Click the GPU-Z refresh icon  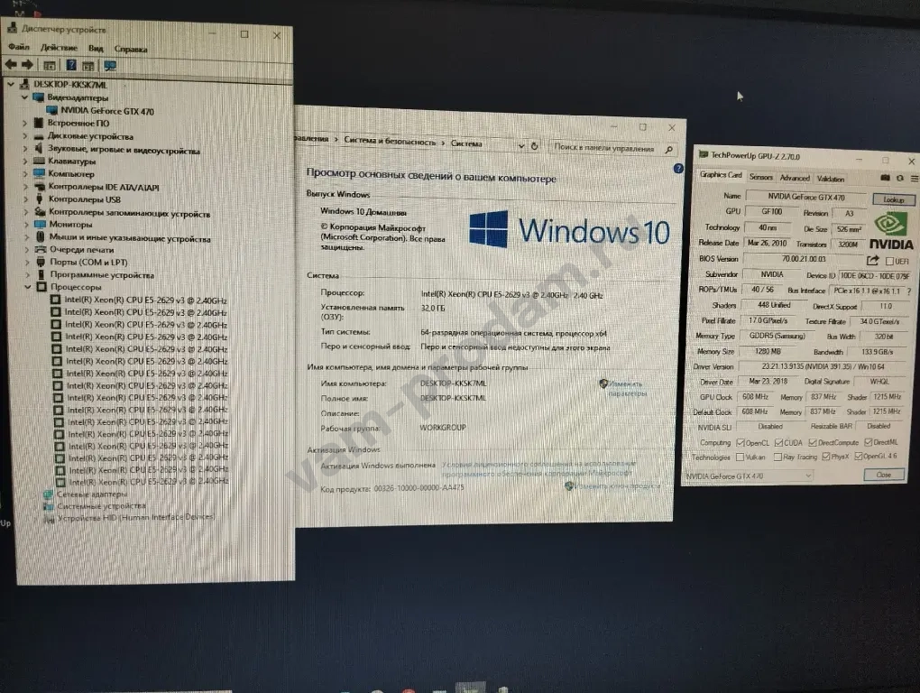pos(900,178)
